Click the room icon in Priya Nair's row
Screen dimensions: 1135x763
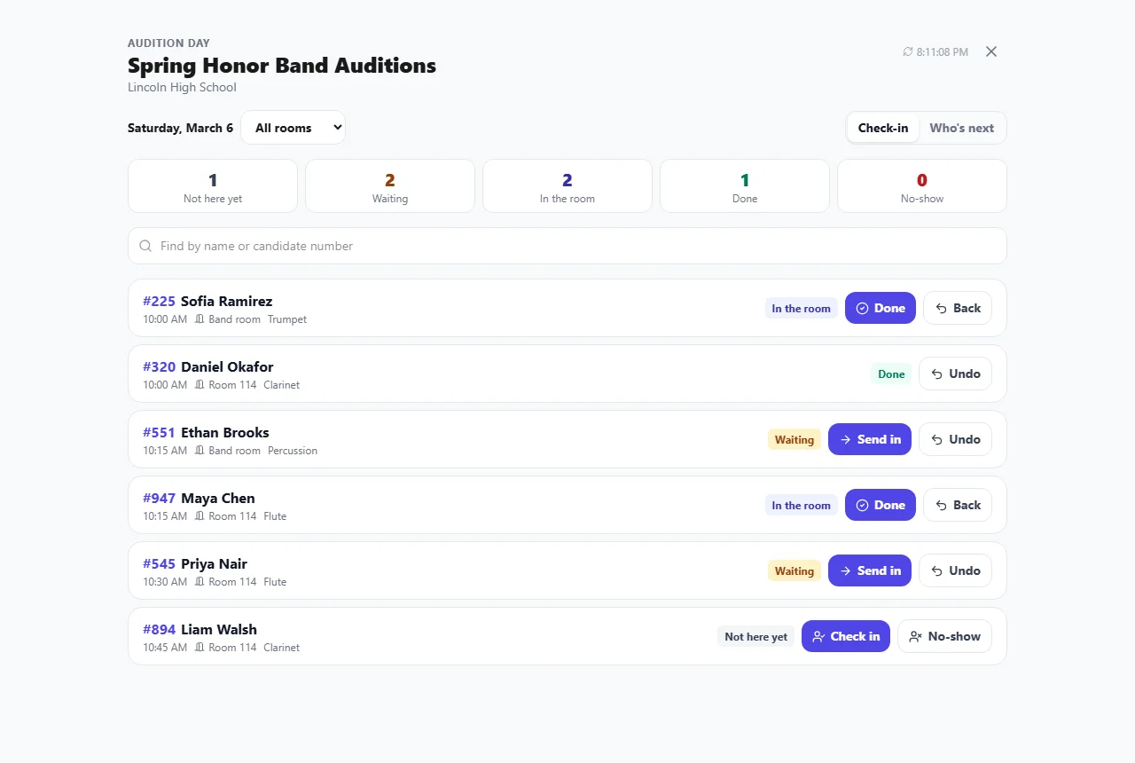click(200, 582)
